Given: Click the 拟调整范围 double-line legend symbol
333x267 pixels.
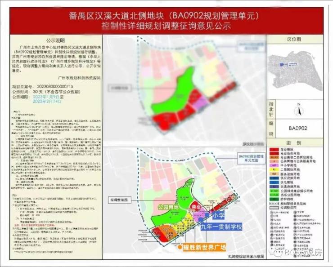Looking at the screenshot, I should click(x=274, y=208).
